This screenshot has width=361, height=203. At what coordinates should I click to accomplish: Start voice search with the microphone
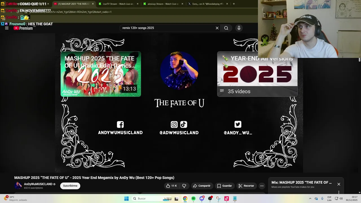[239, 28]
